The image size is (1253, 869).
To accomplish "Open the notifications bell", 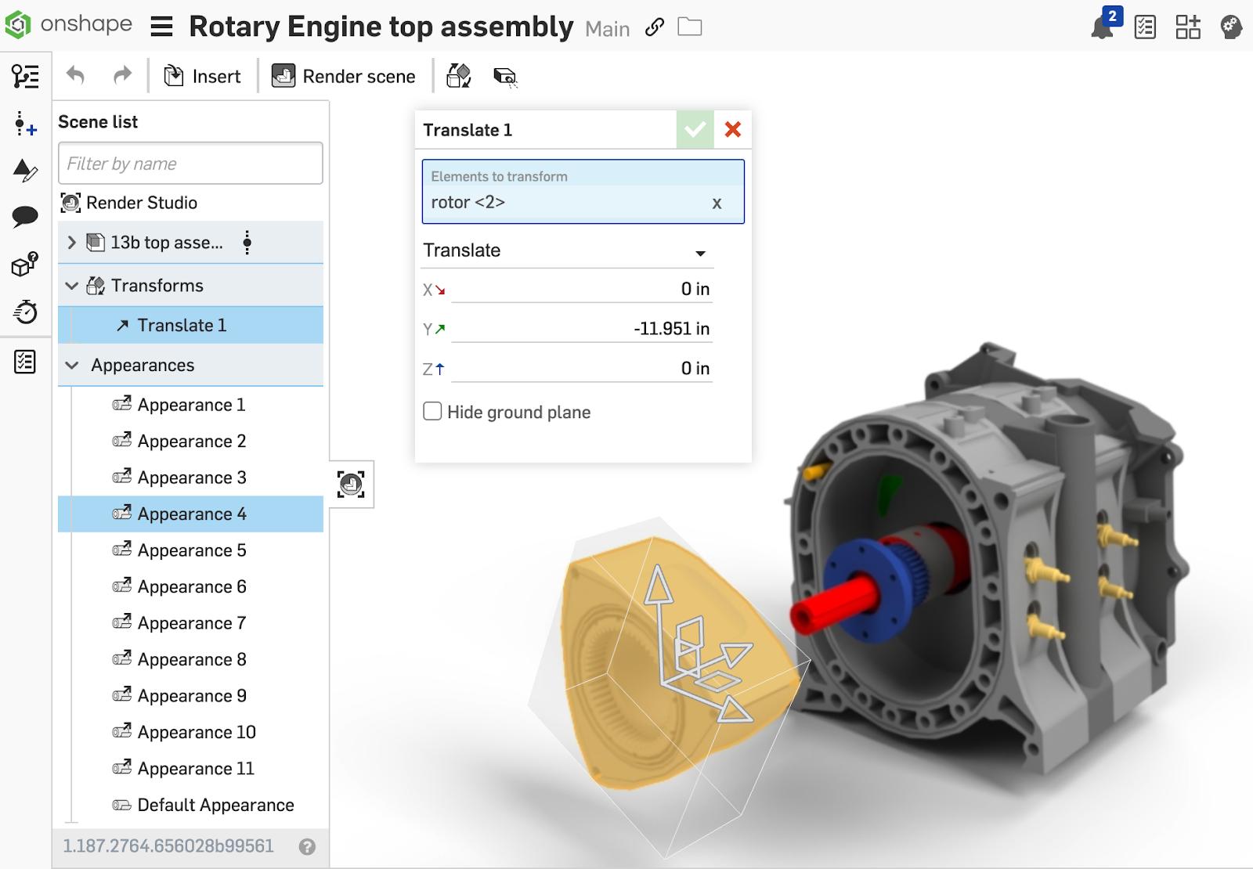I will point(1102,27).
